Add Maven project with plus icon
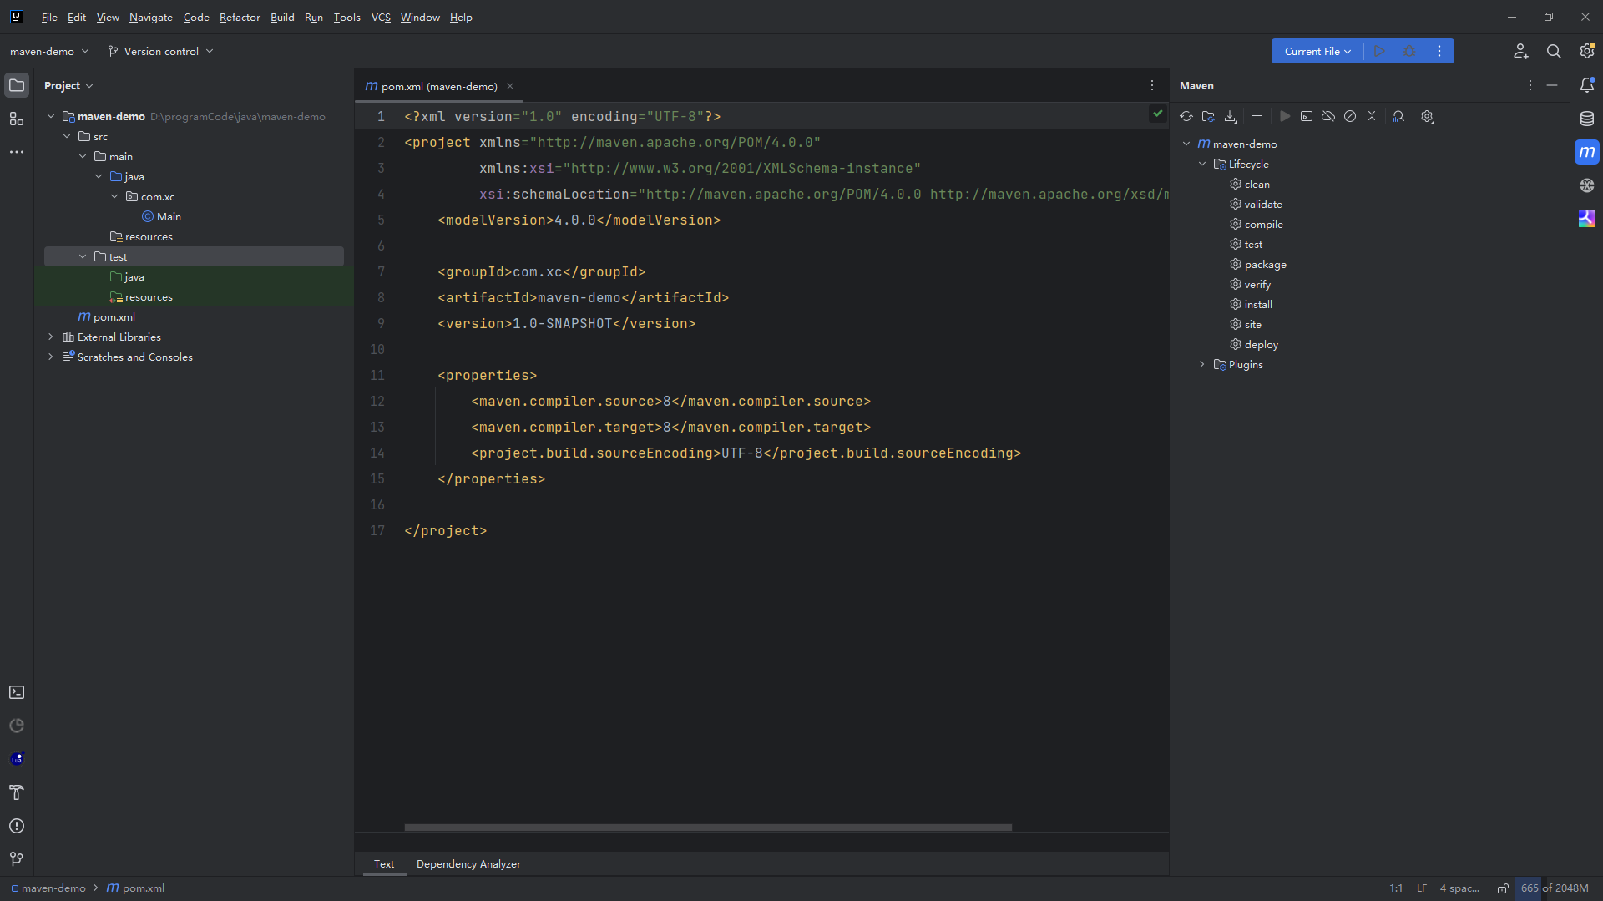This screenshot has height=901, width=1603. 1257,117
